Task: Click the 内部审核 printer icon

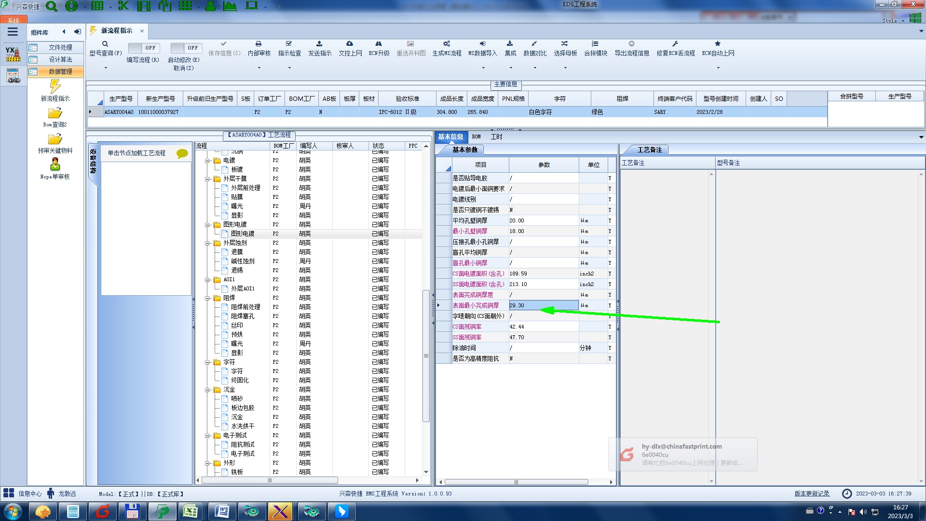Action: coord(259,44)
